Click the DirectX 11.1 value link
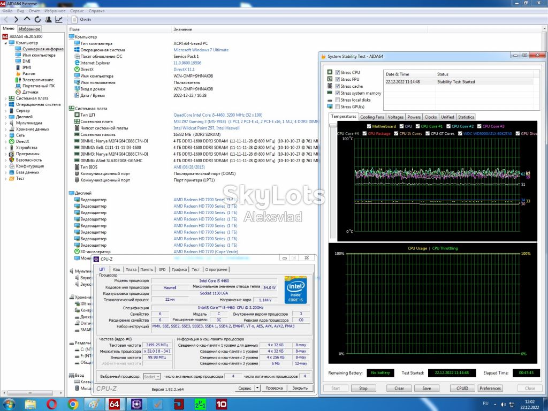Image resolution: width=548 pixels, height=411 pixels. pos(184,70)
